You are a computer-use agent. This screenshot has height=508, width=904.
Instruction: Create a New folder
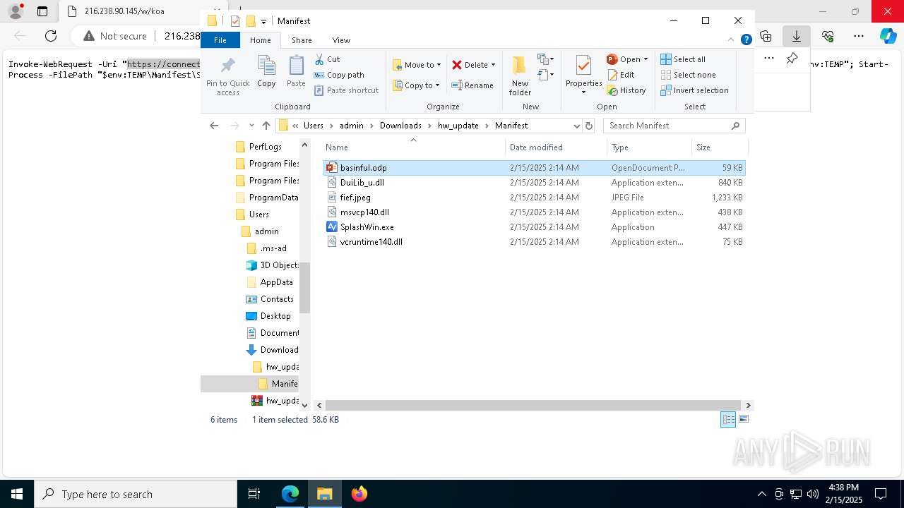(x=520, y=76)
